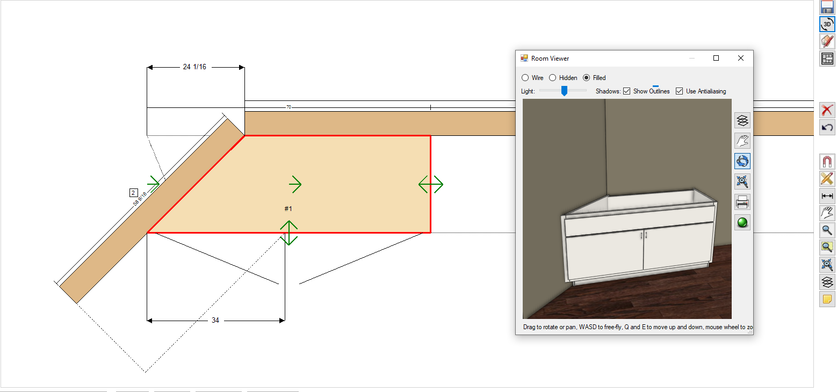Click the 34 dimension value in the plan
The image size is (837, 392).
pos(215,321)
